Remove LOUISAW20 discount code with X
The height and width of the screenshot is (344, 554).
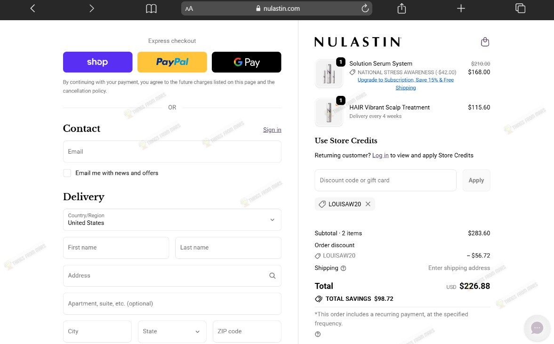(x=368, y=204)
